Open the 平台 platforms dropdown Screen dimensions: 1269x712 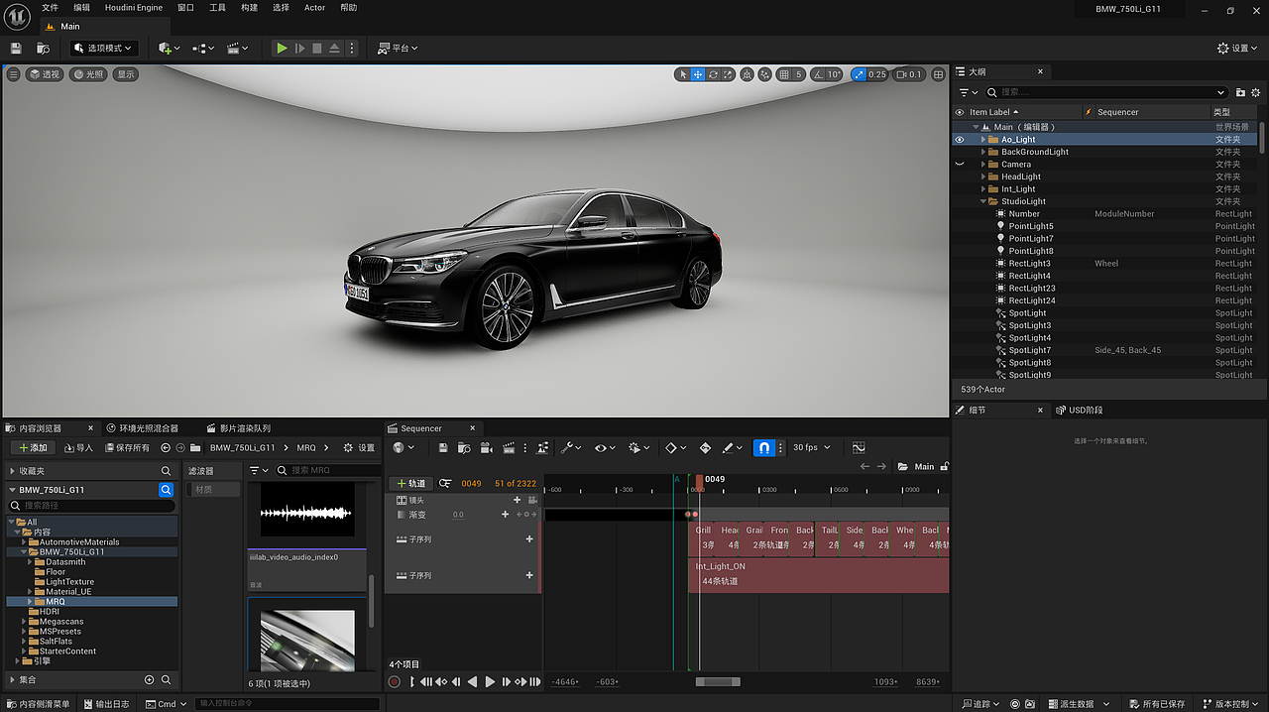click(398, 48)
